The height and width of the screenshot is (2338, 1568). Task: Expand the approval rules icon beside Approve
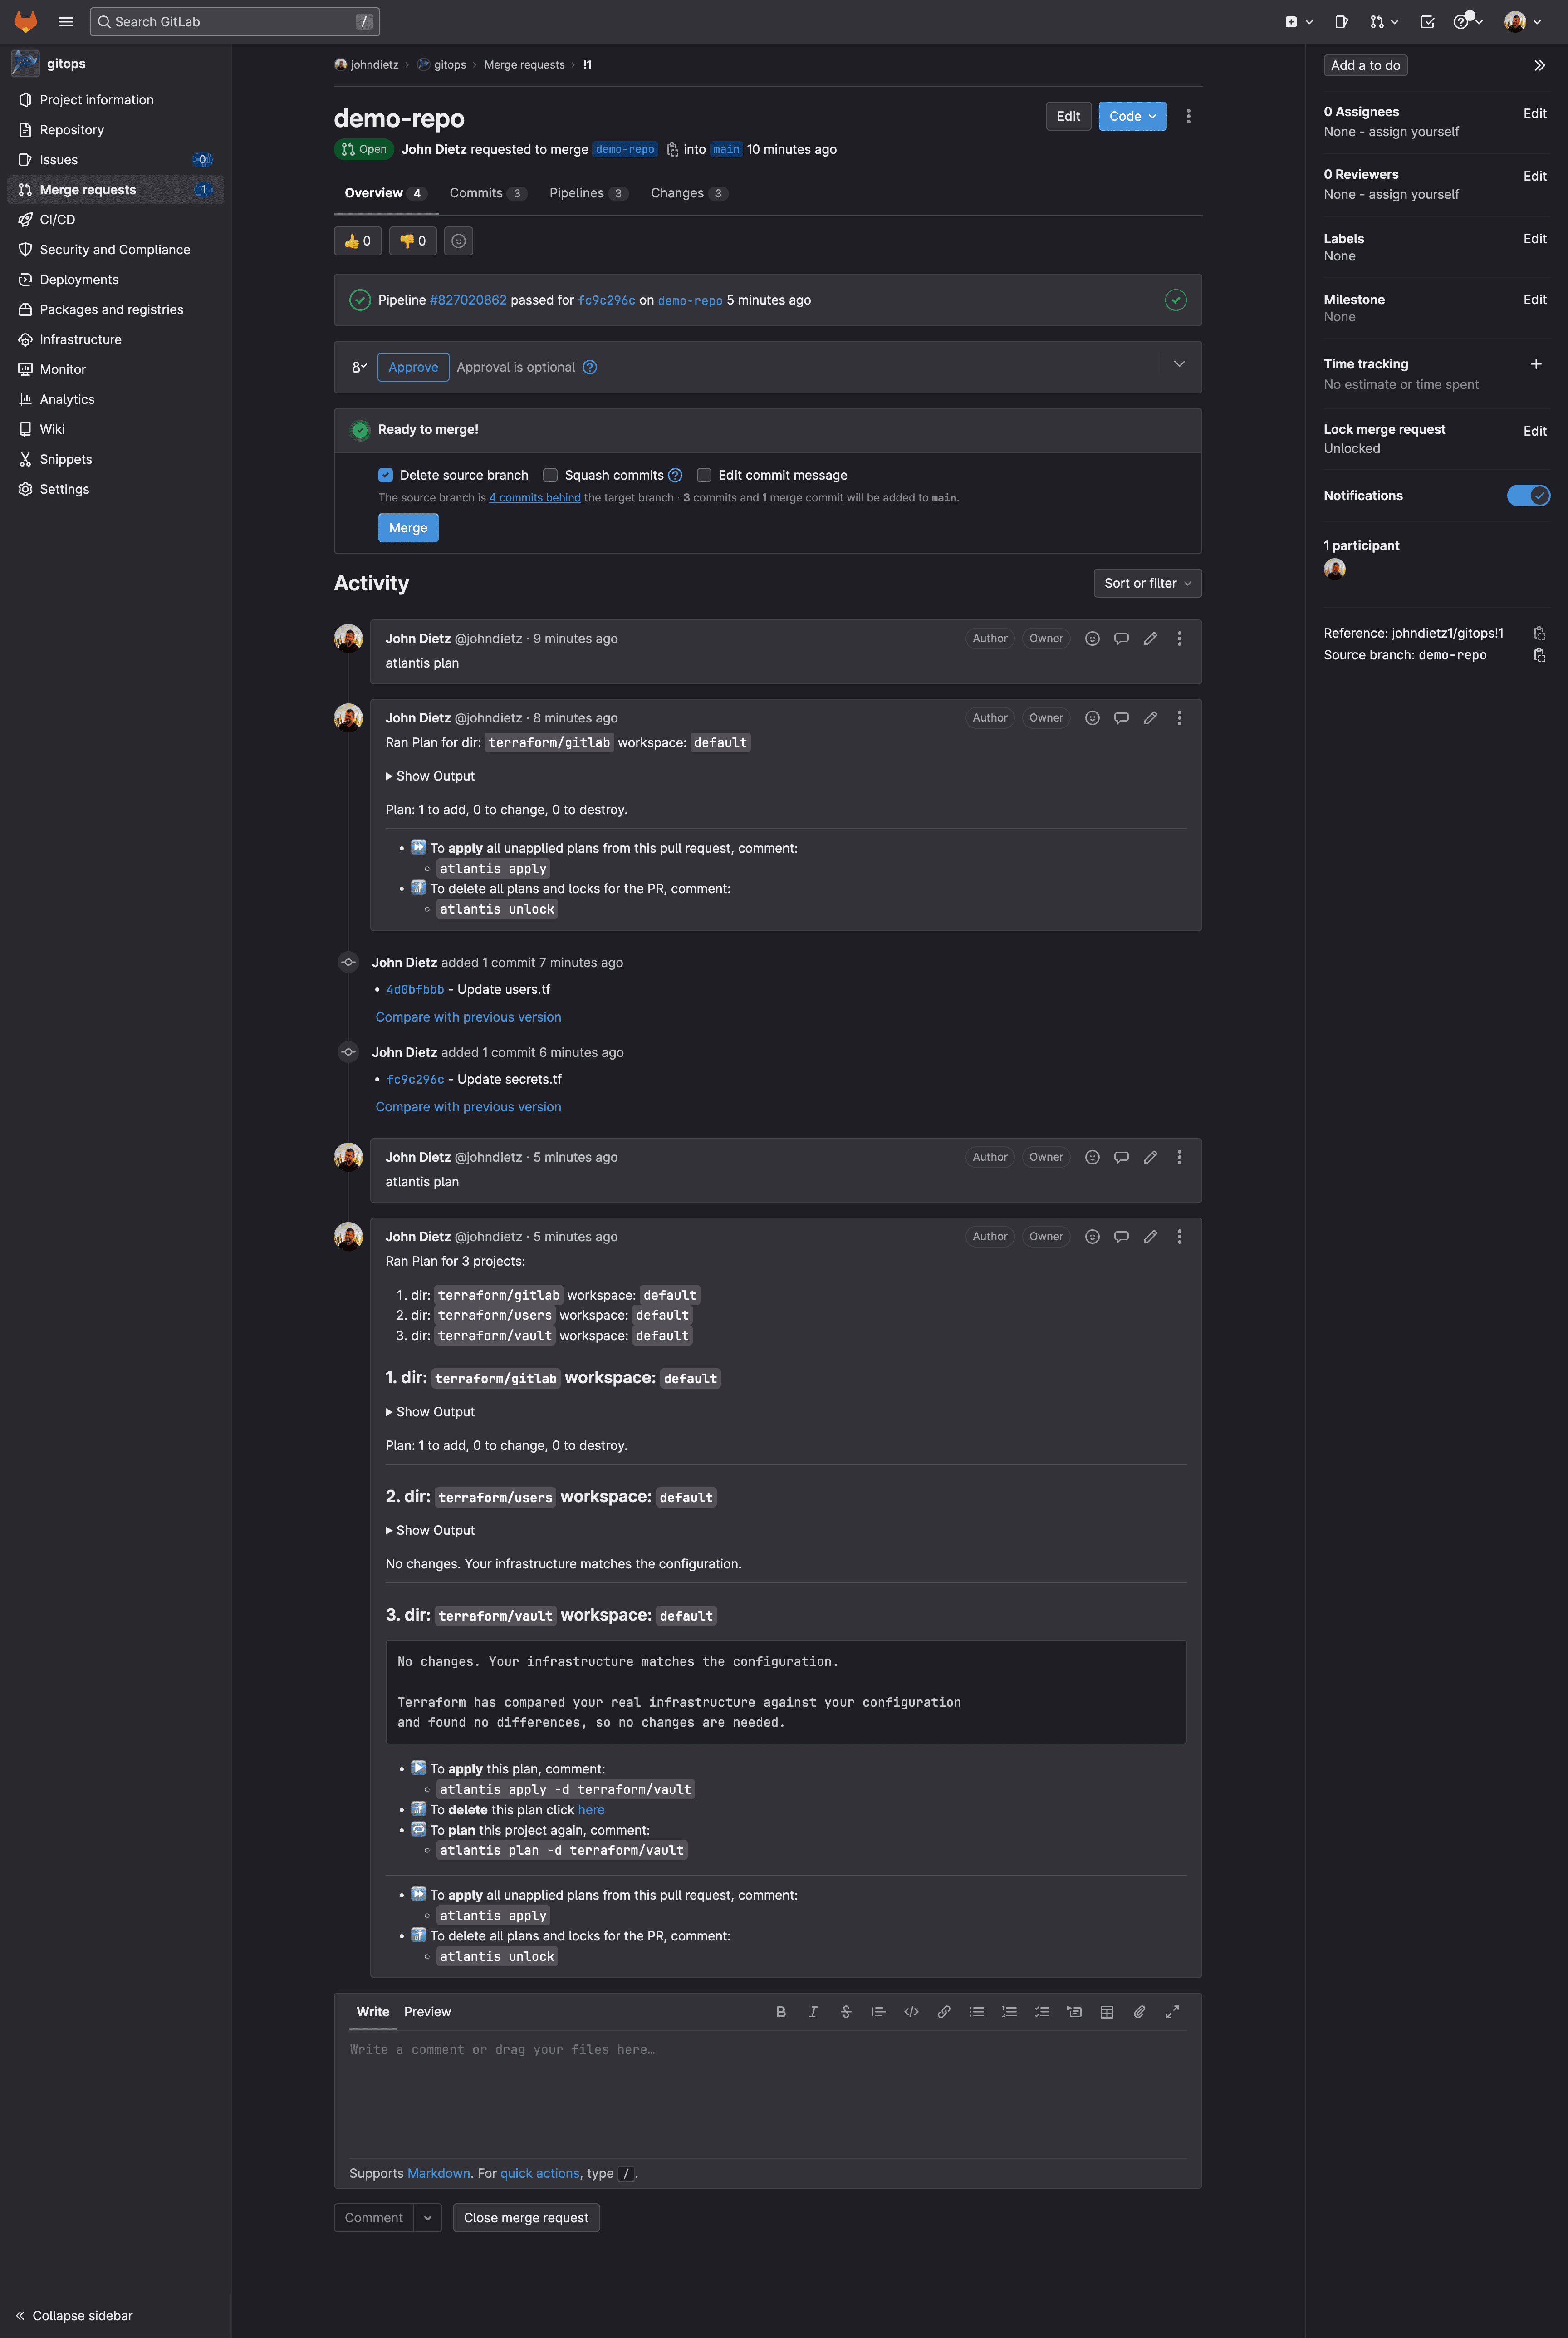tap(359, 367)
